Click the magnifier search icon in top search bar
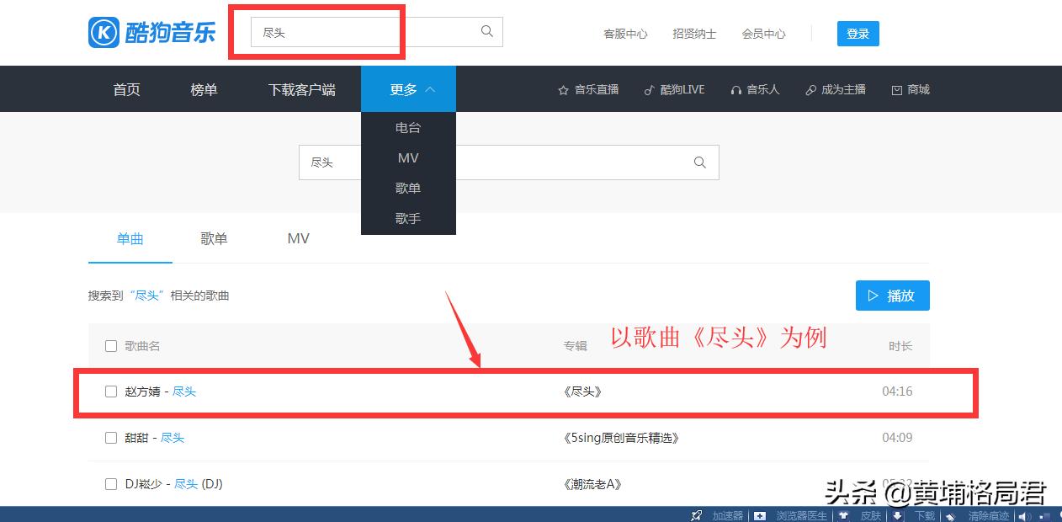Viewport: 1062px width, 522px height. [486, 30]
